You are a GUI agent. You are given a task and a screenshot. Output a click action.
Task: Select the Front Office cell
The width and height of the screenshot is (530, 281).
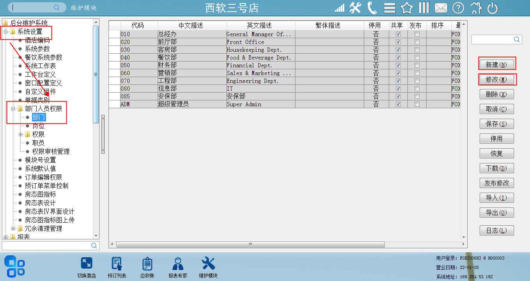(x=261, y=42)
